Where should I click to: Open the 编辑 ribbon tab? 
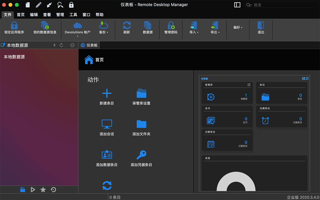pos(34,15)
